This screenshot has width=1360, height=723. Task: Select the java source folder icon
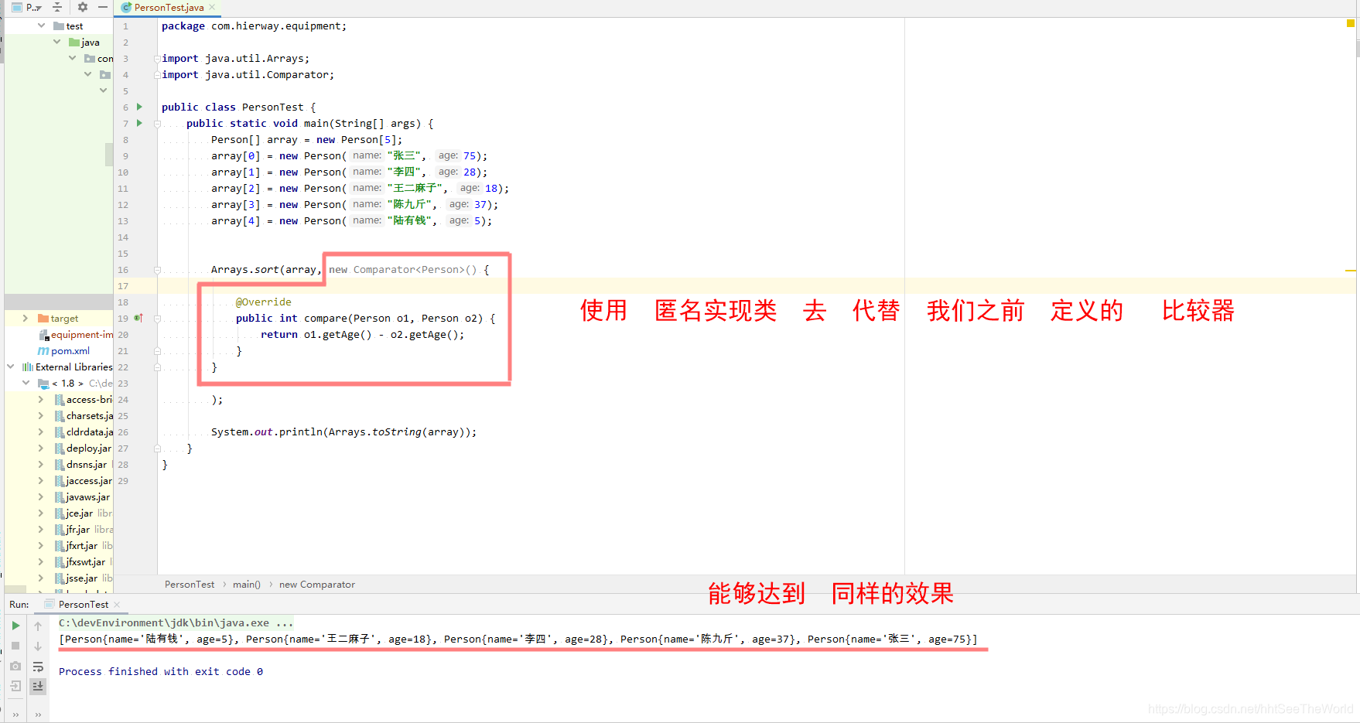[x=74, y=43]
